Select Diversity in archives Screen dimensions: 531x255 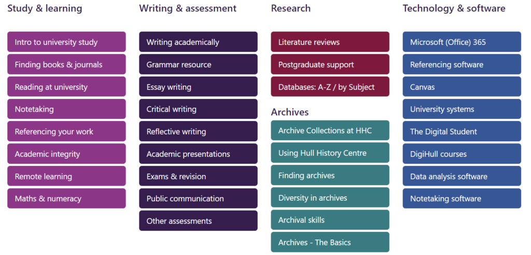pyautogui.click(x=330, y=197)
